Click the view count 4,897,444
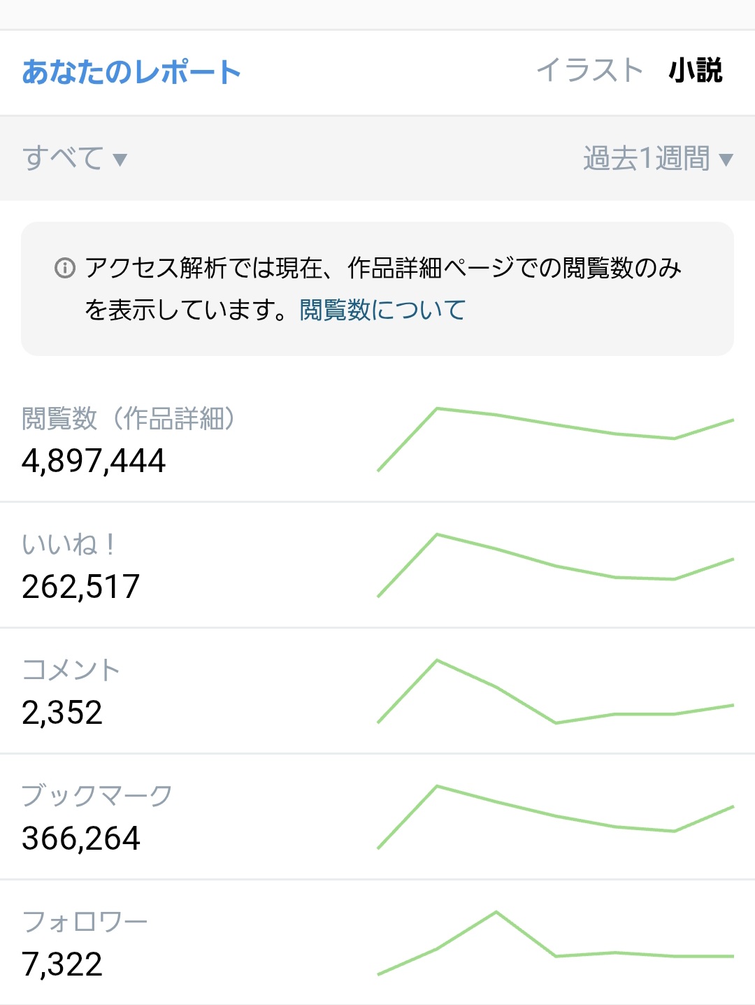755x1005 pixels. (x=94, y=461)
